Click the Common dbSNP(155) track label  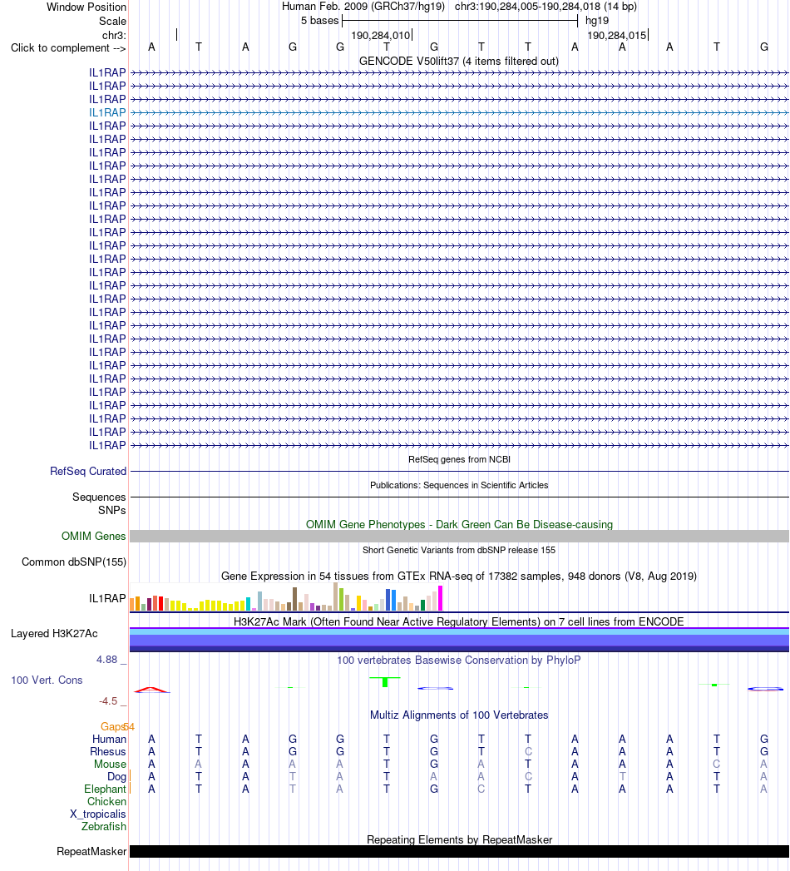(74, 562)
